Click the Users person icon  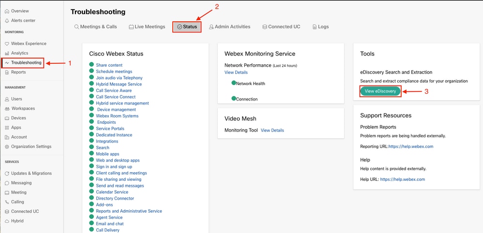pyautogui.click(x=7, y=99)
